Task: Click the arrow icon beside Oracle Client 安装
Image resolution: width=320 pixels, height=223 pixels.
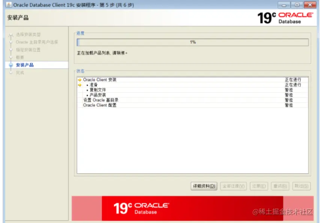Action: click(x=80, y=80)
